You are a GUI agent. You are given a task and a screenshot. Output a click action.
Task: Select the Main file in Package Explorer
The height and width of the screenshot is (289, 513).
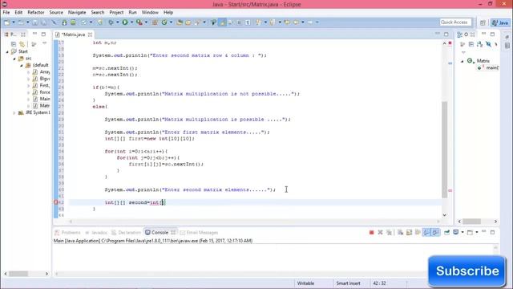(x=42, y=99)
